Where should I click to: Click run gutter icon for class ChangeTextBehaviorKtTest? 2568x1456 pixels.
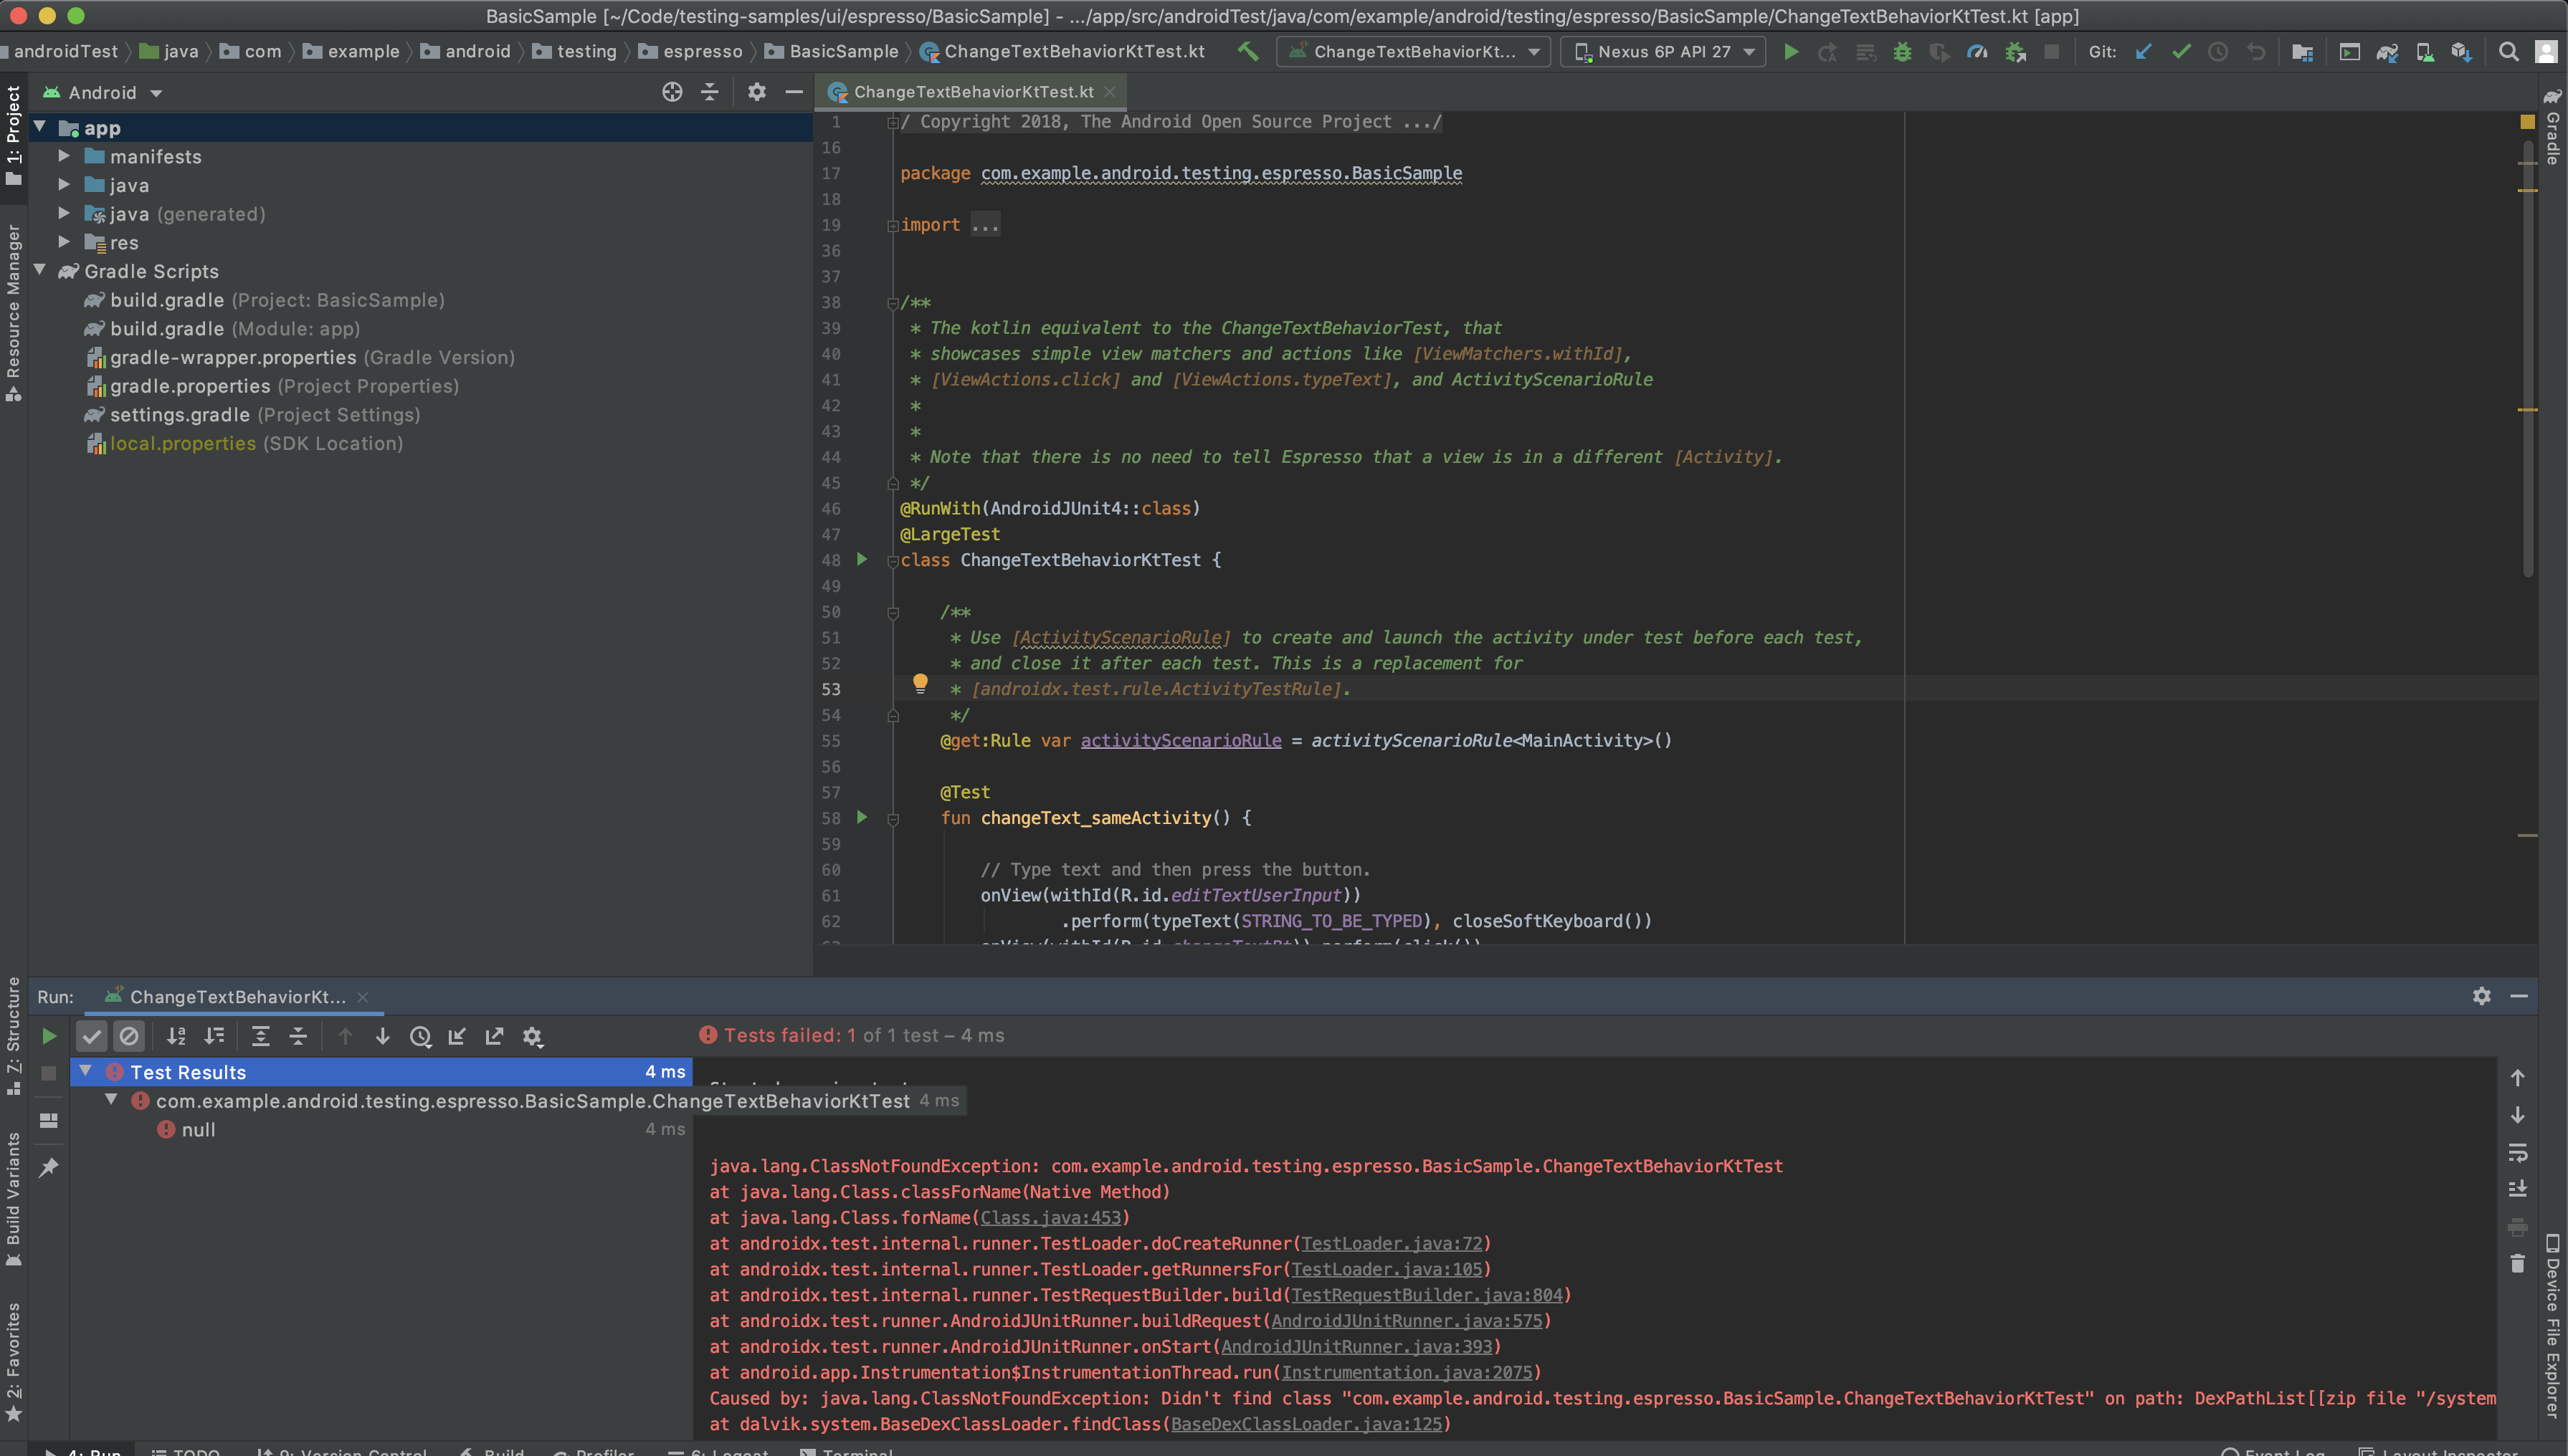tap(861, 559)
